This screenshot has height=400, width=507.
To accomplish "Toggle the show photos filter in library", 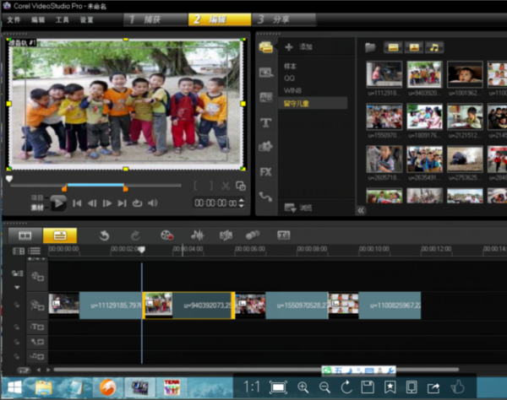I will [414, 47].
